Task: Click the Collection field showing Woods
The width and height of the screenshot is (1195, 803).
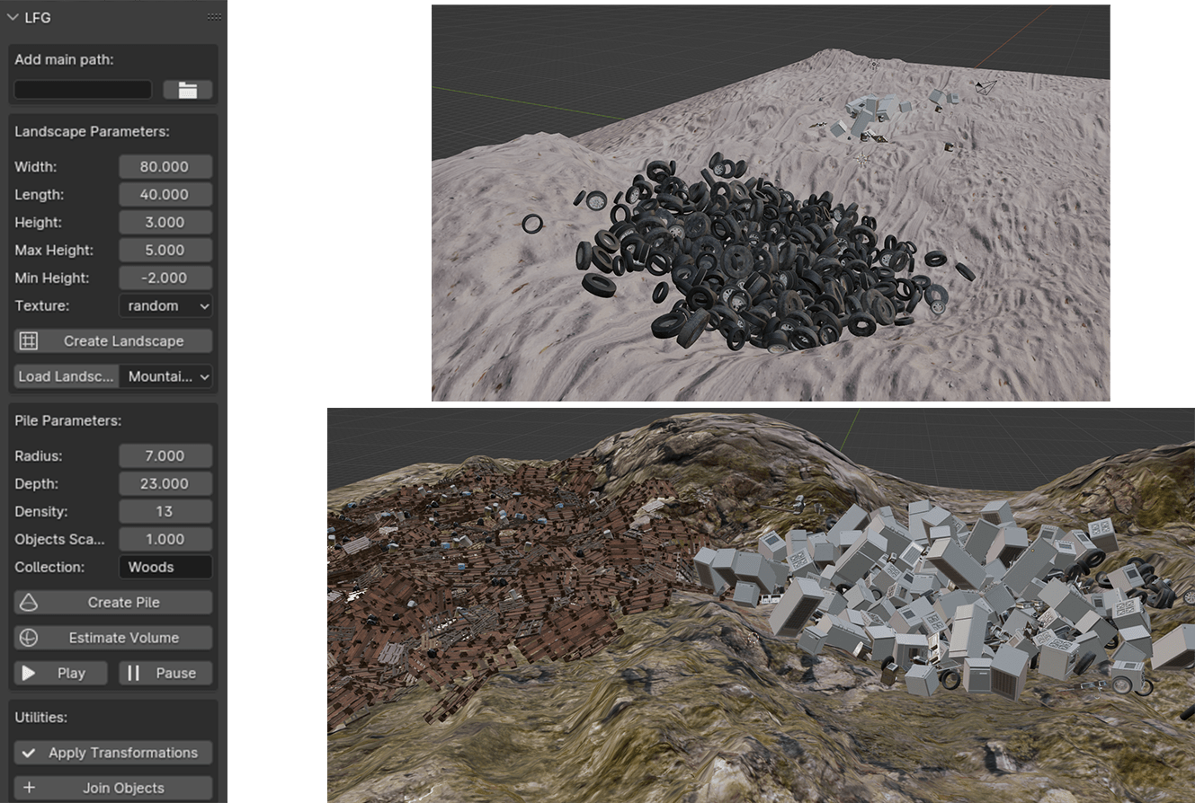Action: pos(165,568)
